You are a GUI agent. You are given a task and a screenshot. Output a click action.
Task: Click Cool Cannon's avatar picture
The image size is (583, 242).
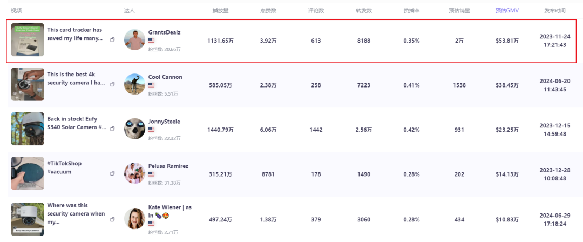coord(134,84)
